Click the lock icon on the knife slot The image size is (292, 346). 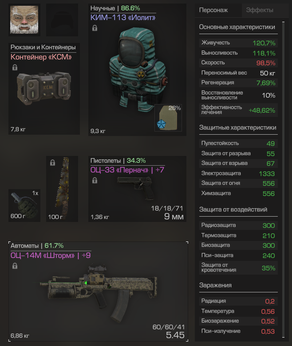(x=52, y=163)
